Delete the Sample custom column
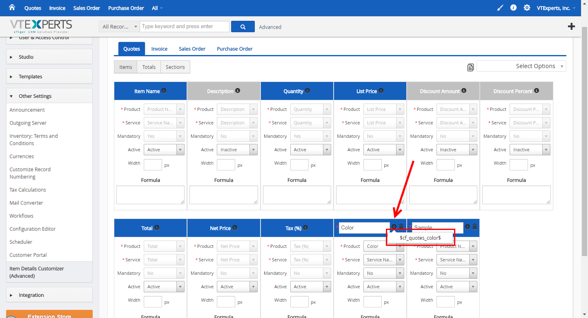Image resolution: width=588 pixels, height=318 pixels. pos(474,227)
